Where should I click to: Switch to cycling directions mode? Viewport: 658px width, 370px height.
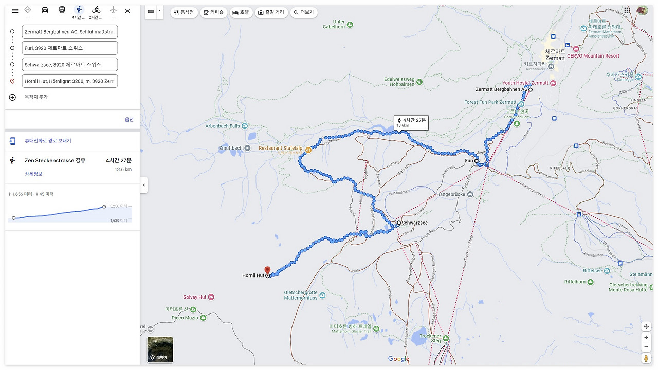(x=96, y=10)
